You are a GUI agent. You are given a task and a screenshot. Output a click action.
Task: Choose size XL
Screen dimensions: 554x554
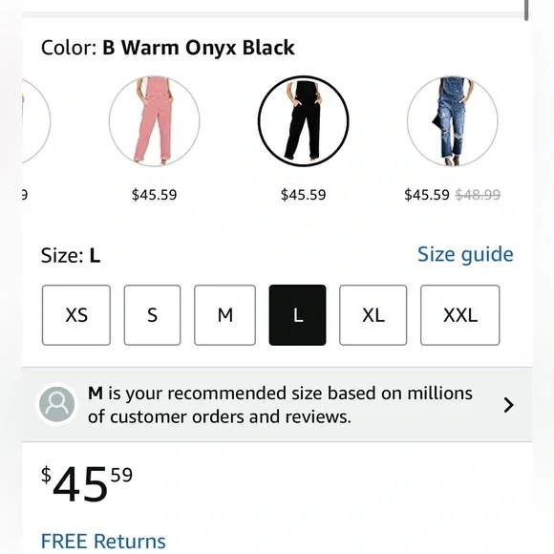(x=373, y=315)
